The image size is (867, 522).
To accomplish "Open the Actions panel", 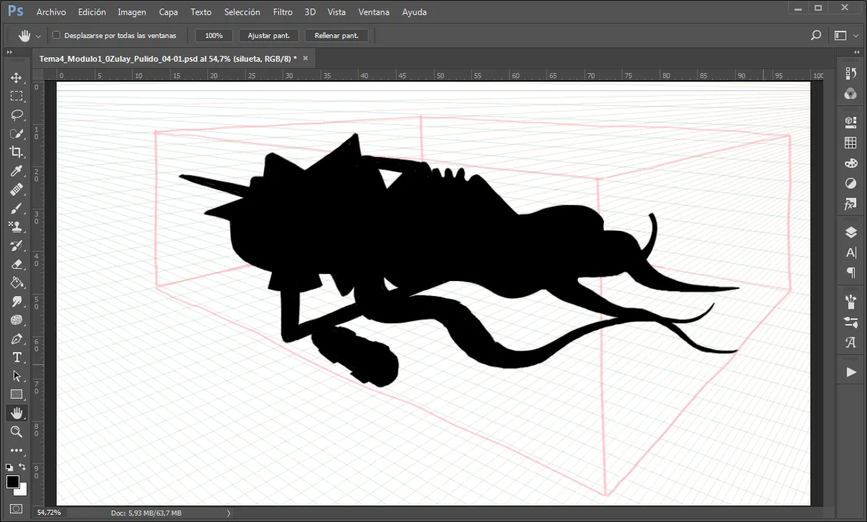I will pos(851,372).
